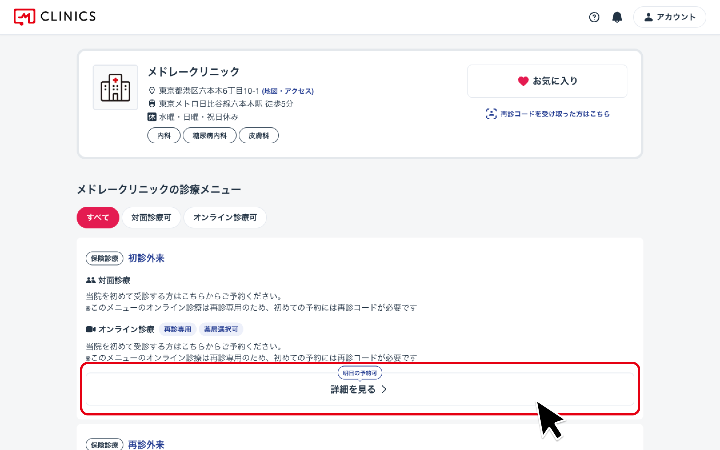The width and height of the screenshot is (720, 450).
Task: Click the メドレークリニック clinic name
Action: click(194, 72)
